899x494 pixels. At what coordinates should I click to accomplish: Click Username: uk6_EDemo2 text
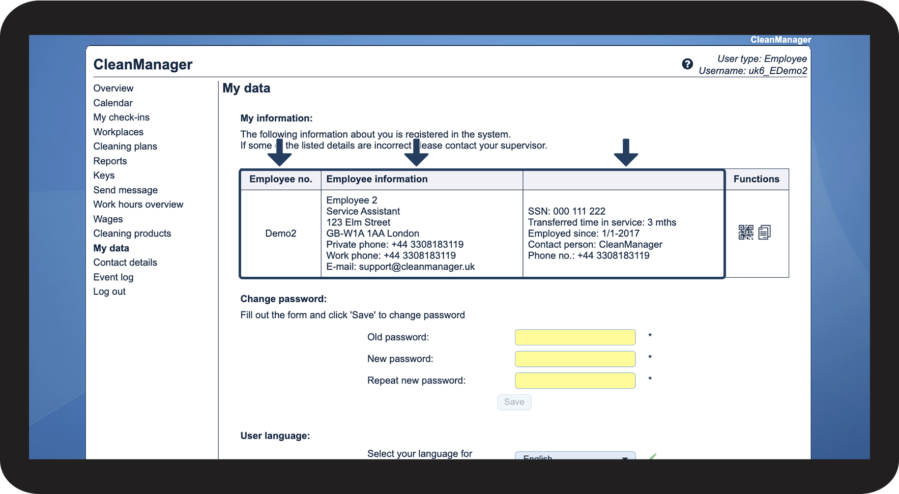(753, 71)
